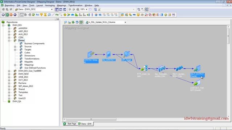The height and width of the screenshot is (130, 232).
Task: Collapse the Demo folder tree node
Action: click(x=9, y=40)
